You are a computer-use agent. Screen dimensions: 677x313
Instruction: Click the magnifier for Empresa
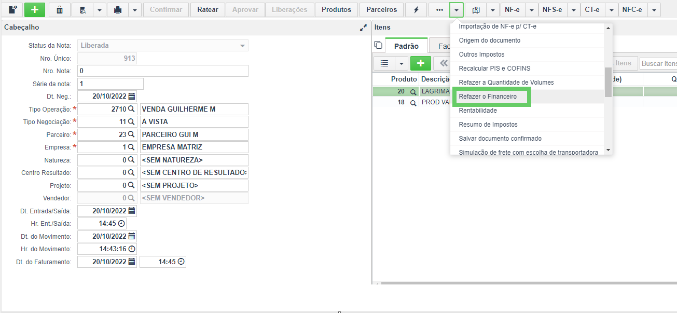coord(131,147)
